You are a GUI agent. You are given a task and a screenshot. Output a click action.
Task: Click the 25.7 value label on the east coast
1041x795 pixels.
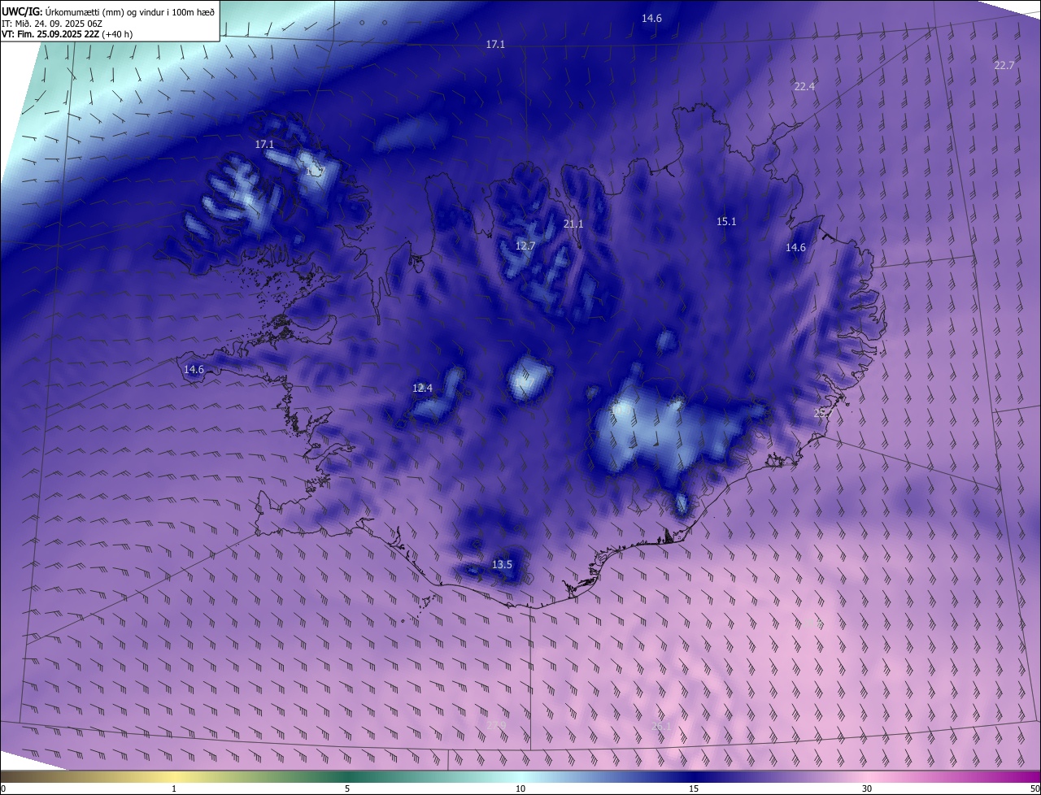824,413
